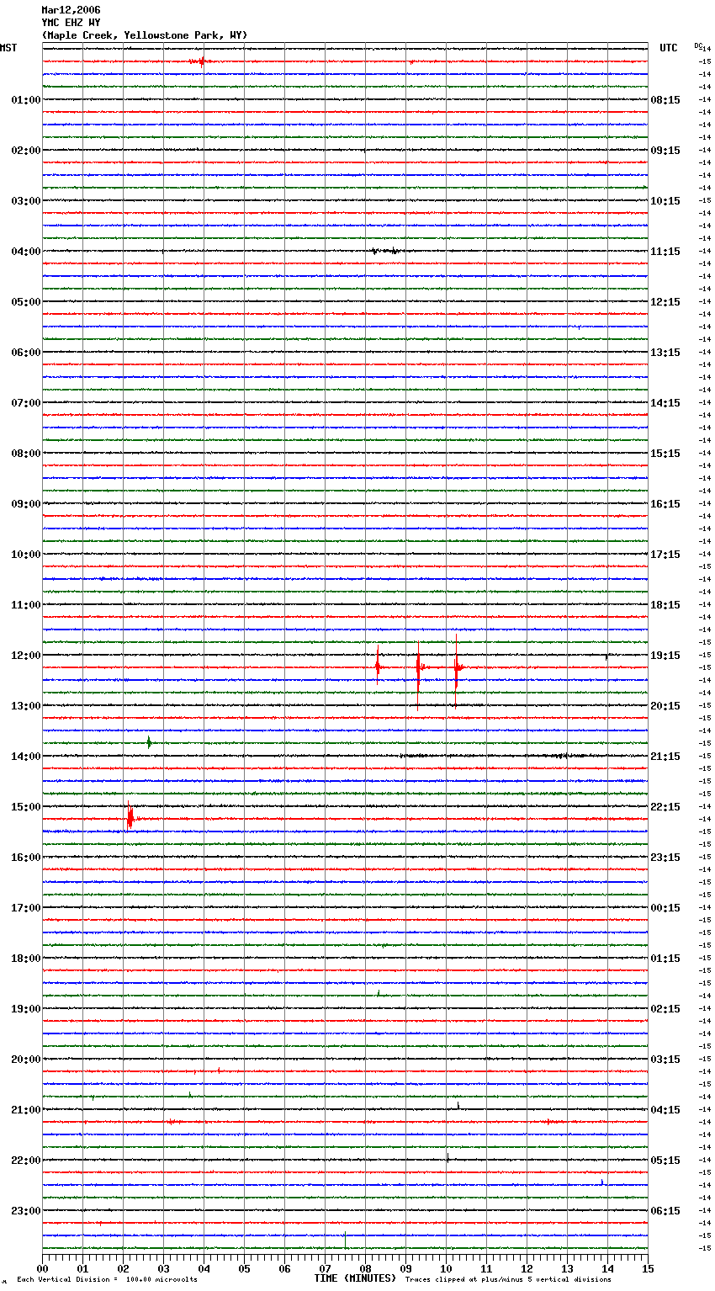The height and width of the screenshot is (1291, 715).
Task: Click the "22:15" UTC time label
Action: coord(665,807)
